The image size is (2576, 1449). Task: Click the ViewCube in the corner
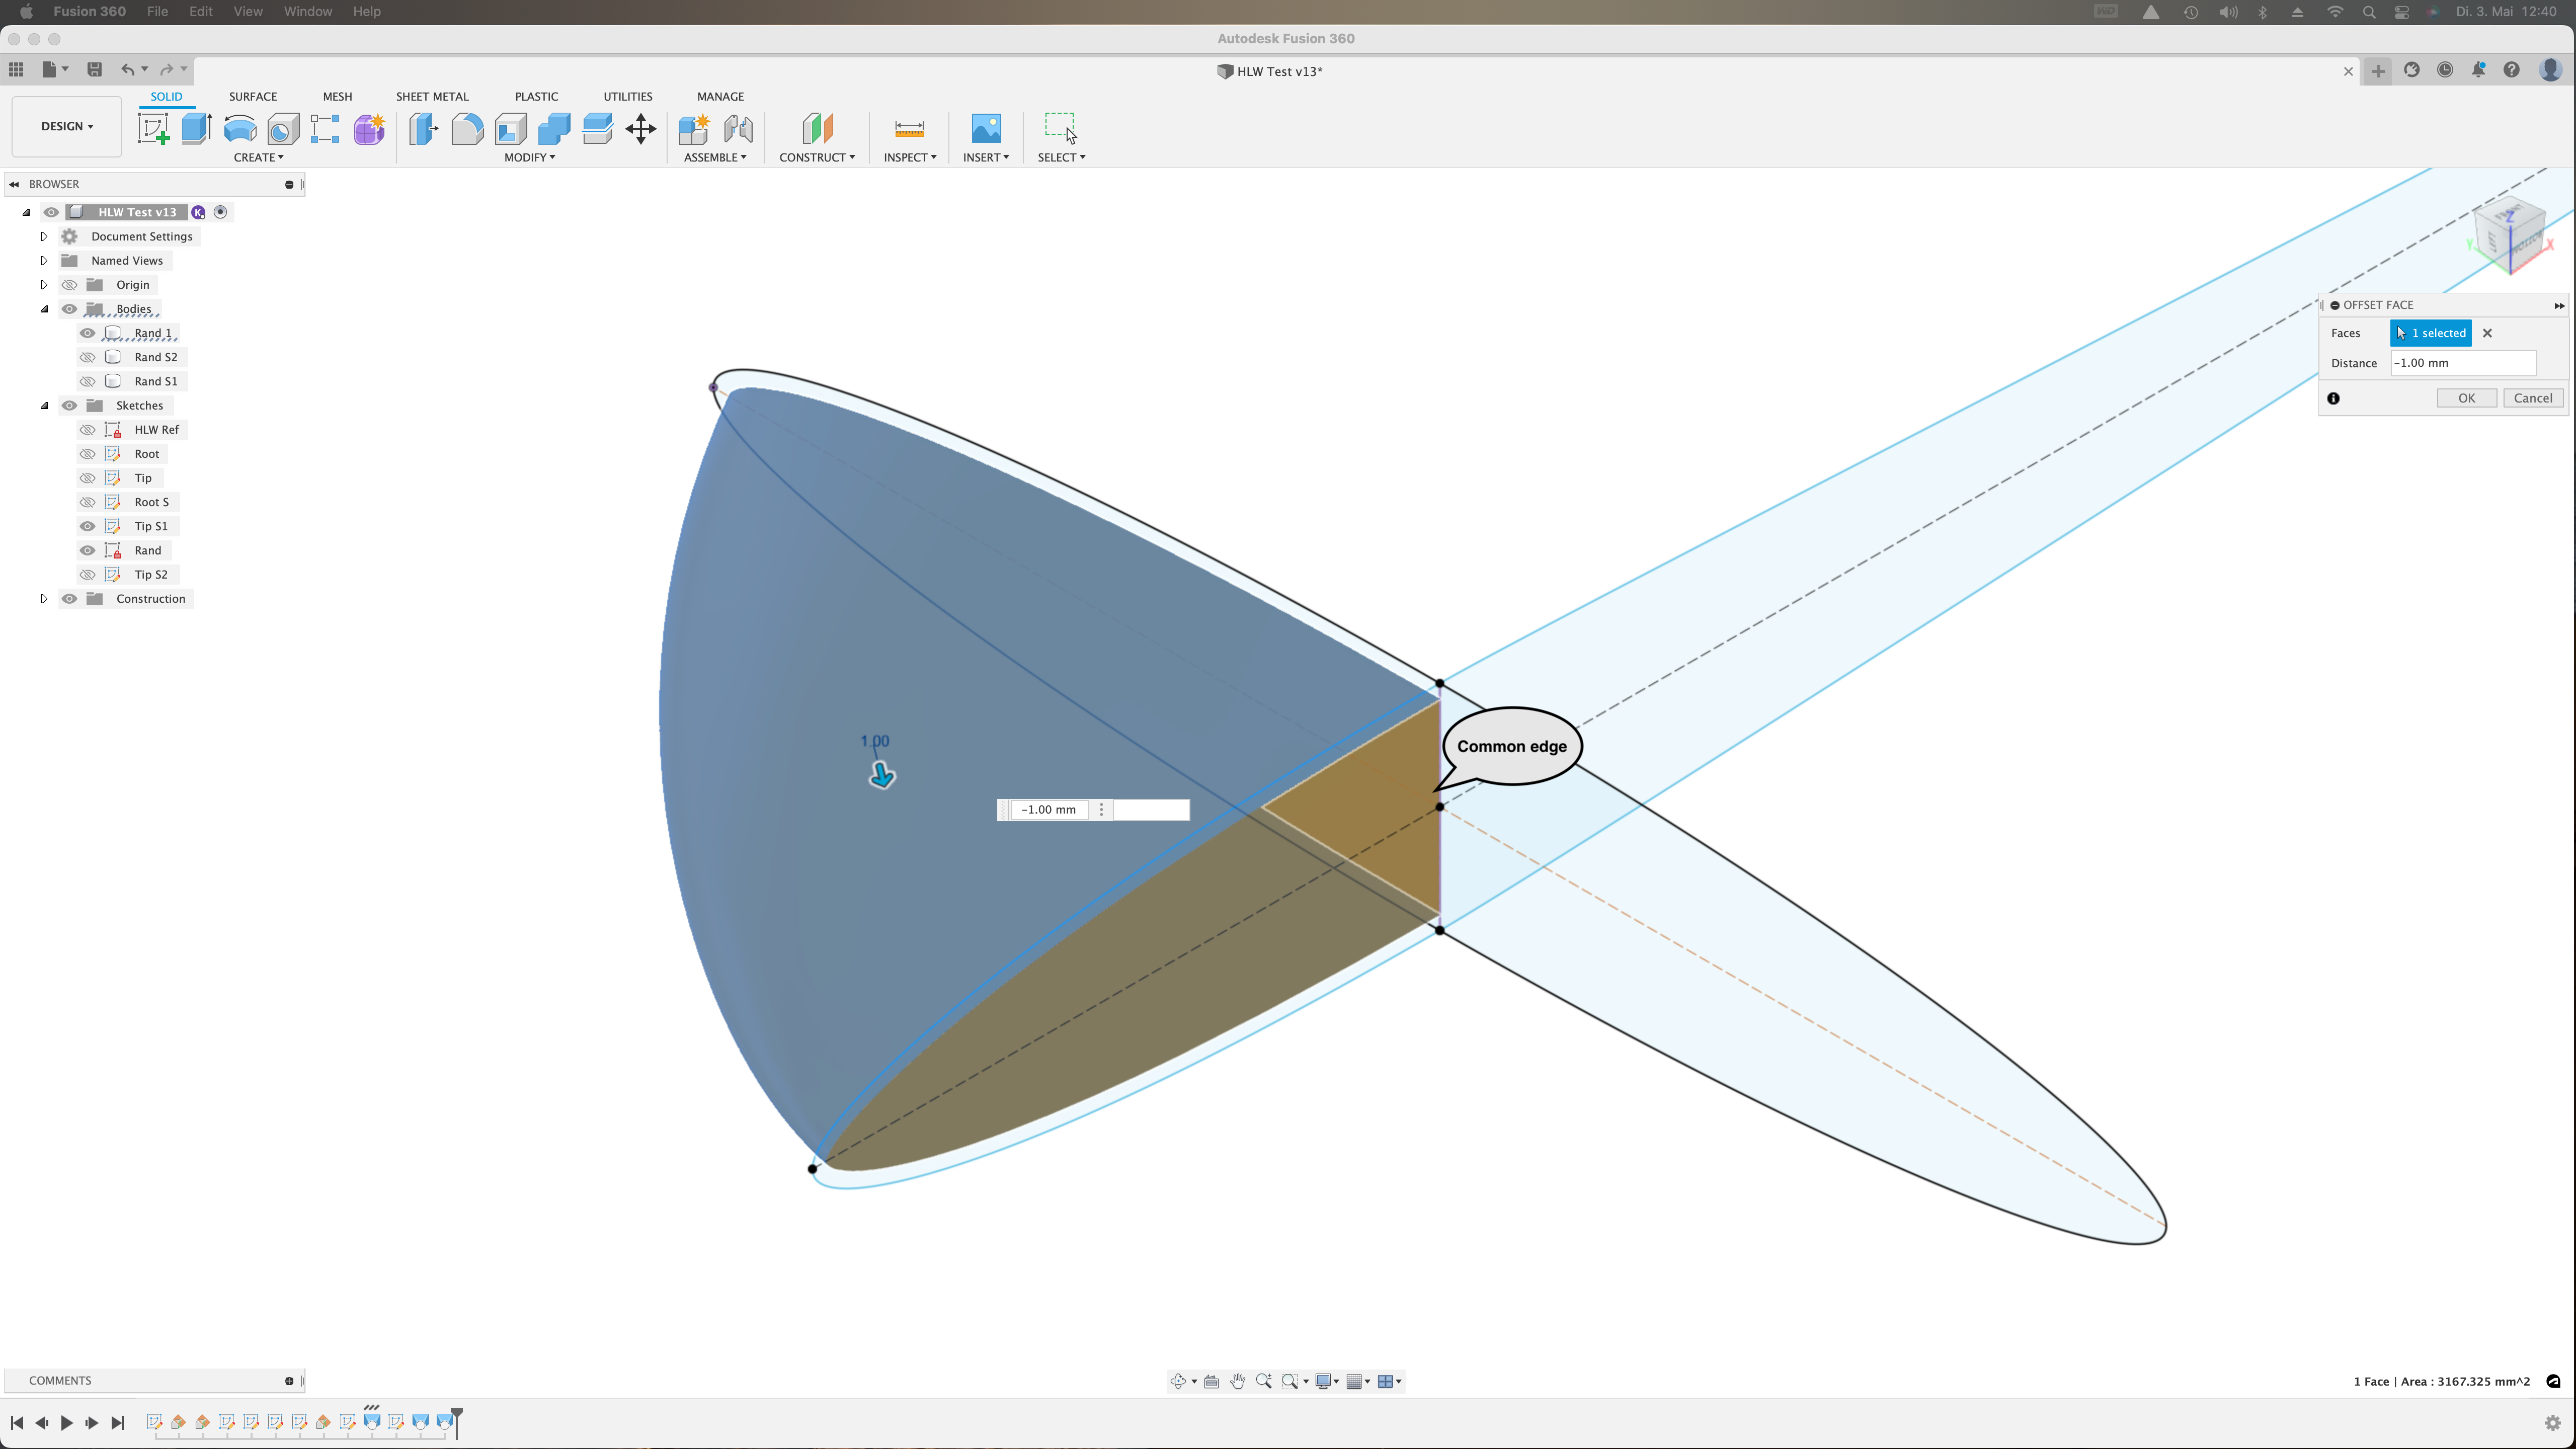(2510, 237)
